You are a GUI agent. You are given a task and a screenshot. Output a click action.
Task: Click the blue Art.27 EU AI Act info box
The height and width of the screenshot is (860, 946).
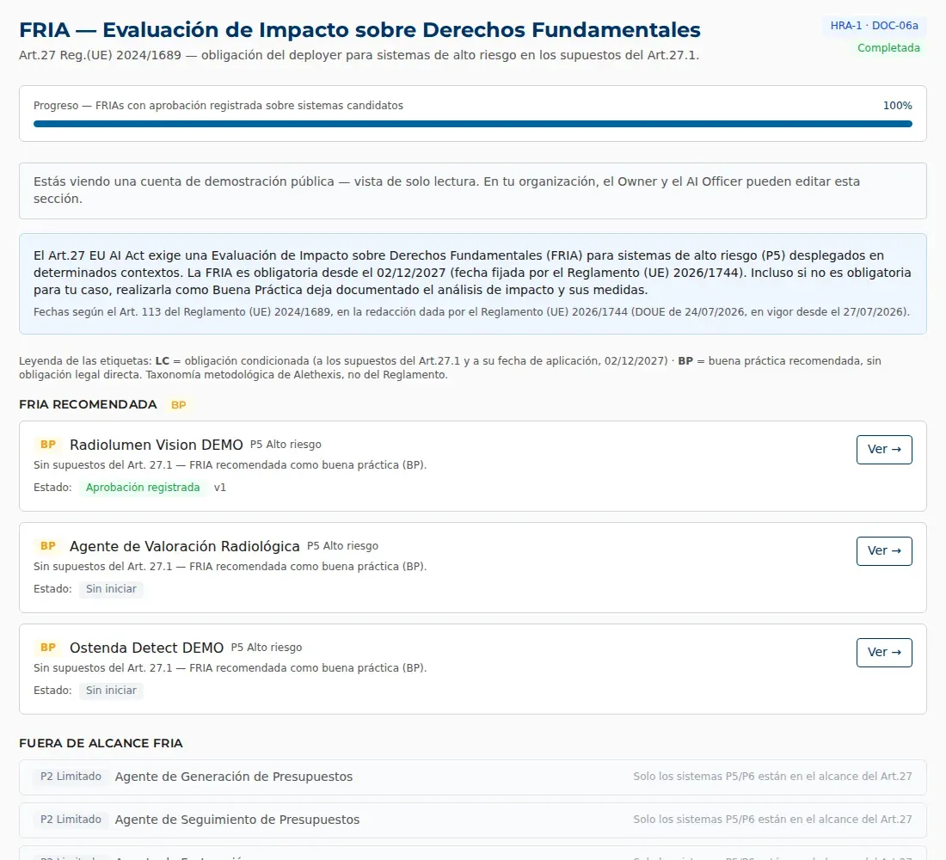[x=472, y=284]
